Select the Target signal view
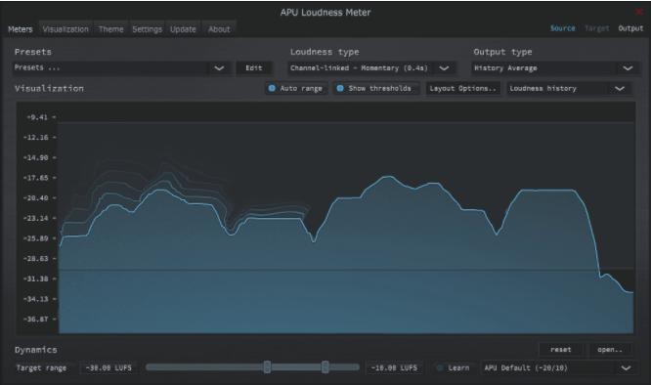Screen dimensions: 651x385 (596, 28)
